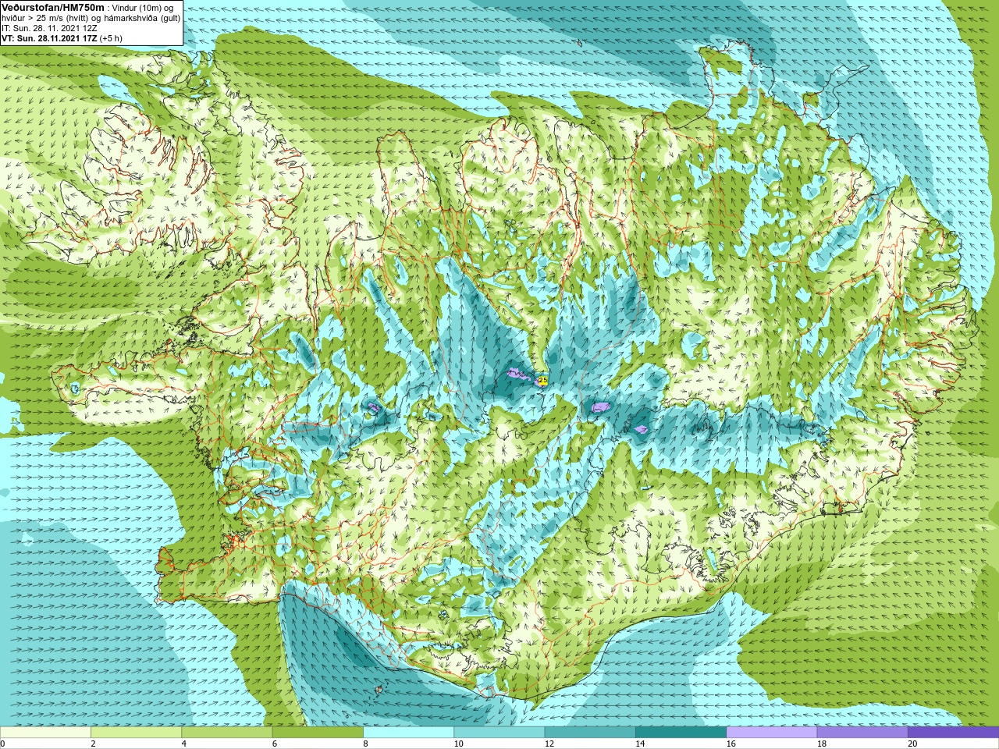The image size is (999, 749).
Task: Click the 'hviður > 25 m/s' legend description line
Action: click(x=91, y=18)
